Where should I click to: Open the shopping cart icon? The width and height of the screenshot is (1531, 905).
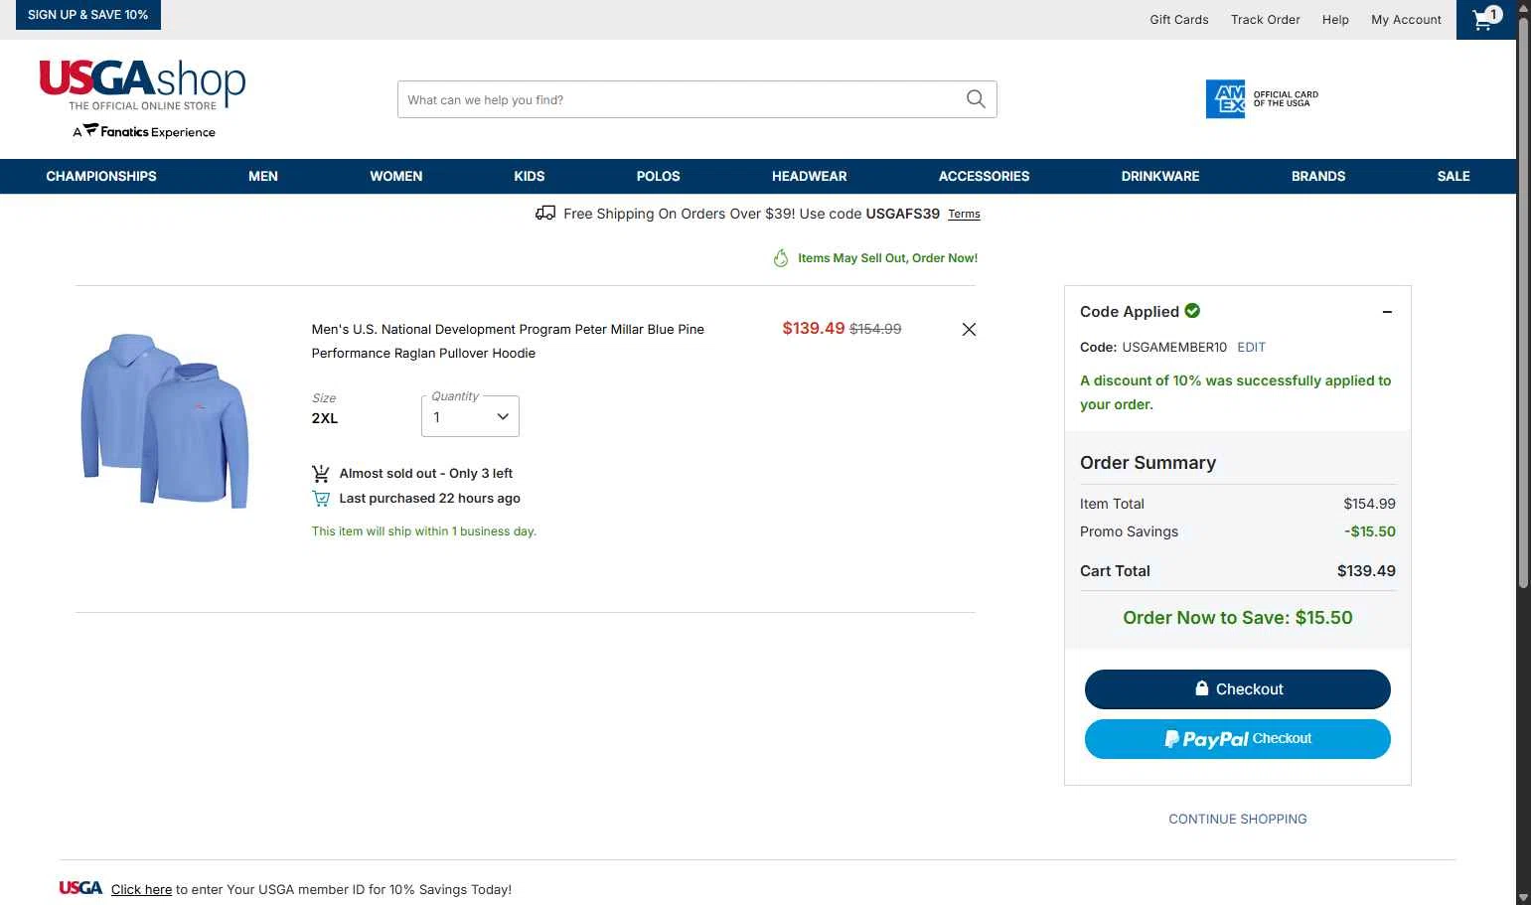point(1486,19)
